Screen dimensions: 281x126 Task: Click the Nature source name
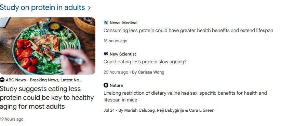click(x=116, y=85)
